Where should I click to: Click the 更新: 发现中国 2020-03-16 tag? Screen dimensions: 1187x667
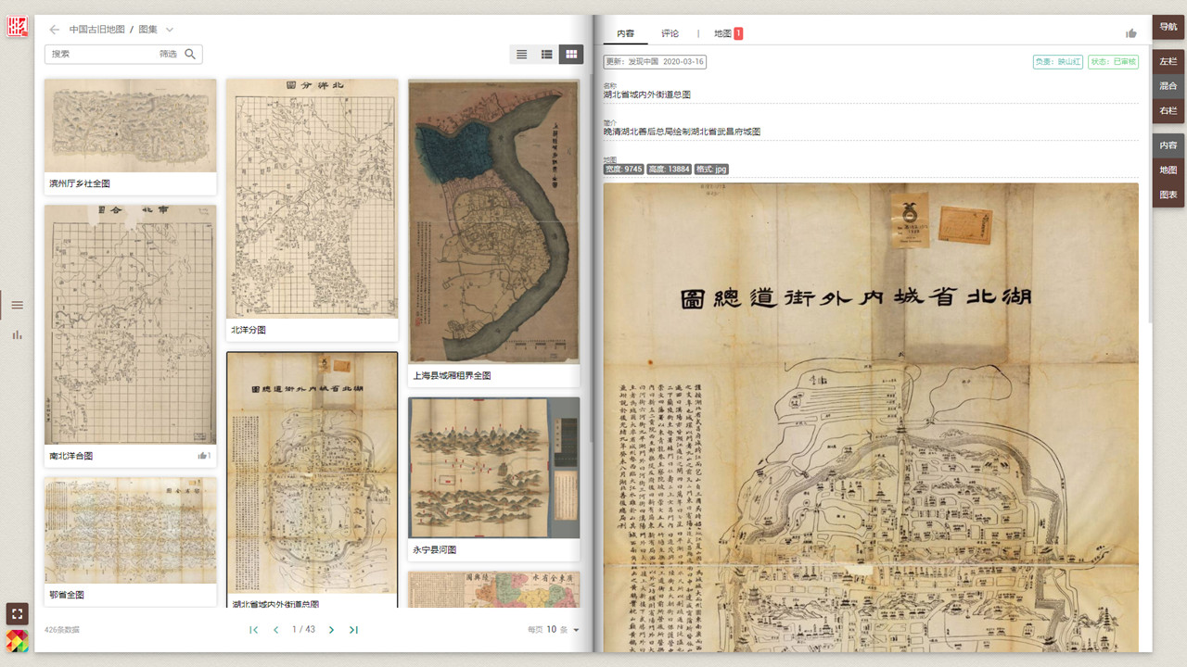pos(655,62)
